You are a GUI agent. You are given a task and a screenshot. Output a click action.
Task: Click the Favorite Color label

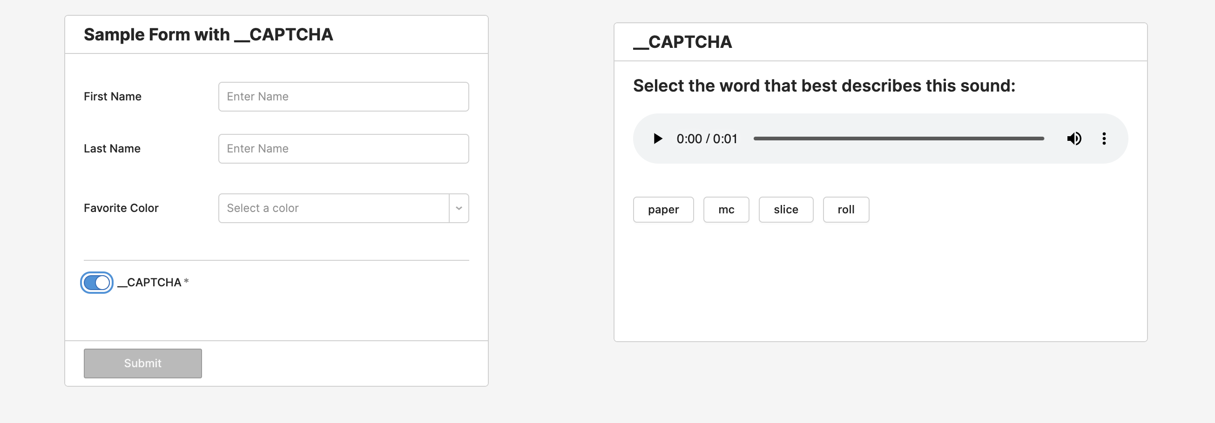pyautogui.click(x=121, y=208)
